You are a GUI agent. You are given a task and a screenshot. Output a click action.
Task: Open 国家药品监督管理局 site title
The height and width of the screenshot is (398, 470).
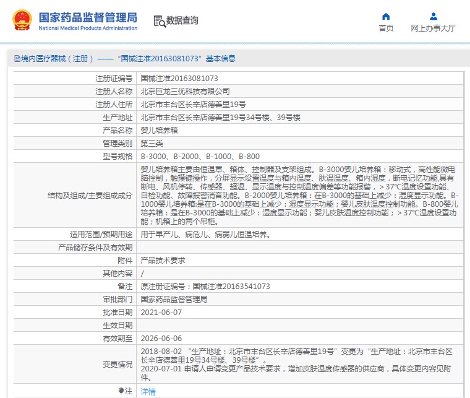(x=88, y=17)
